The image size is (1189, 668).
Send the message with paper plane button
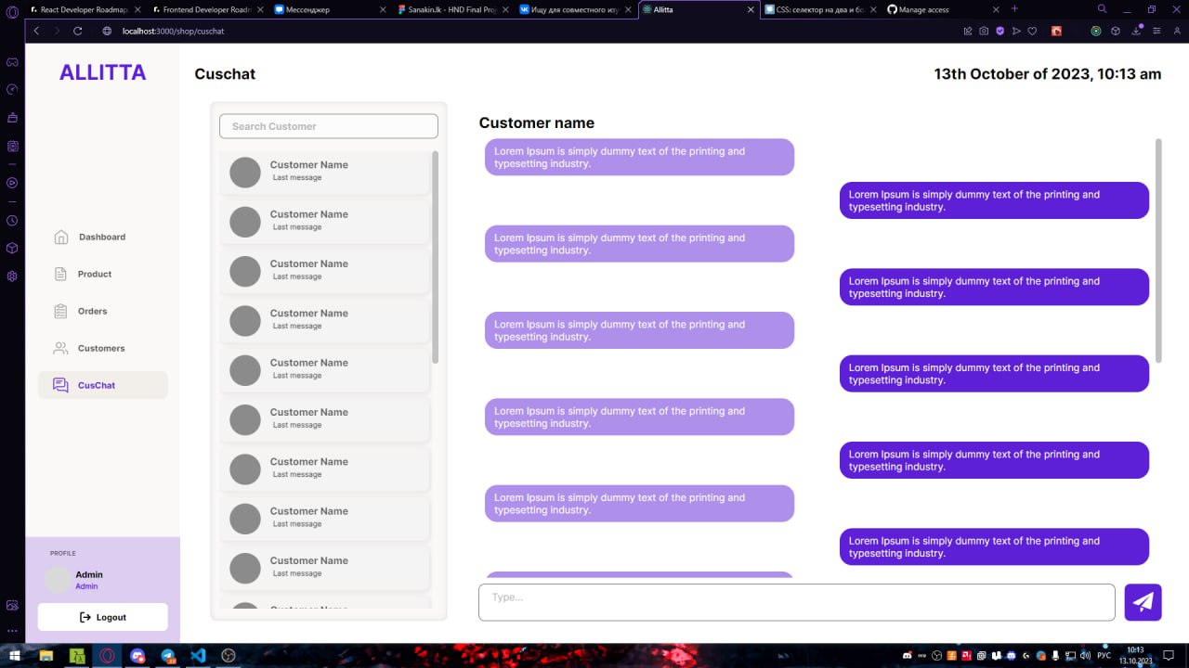point(1143,602)
